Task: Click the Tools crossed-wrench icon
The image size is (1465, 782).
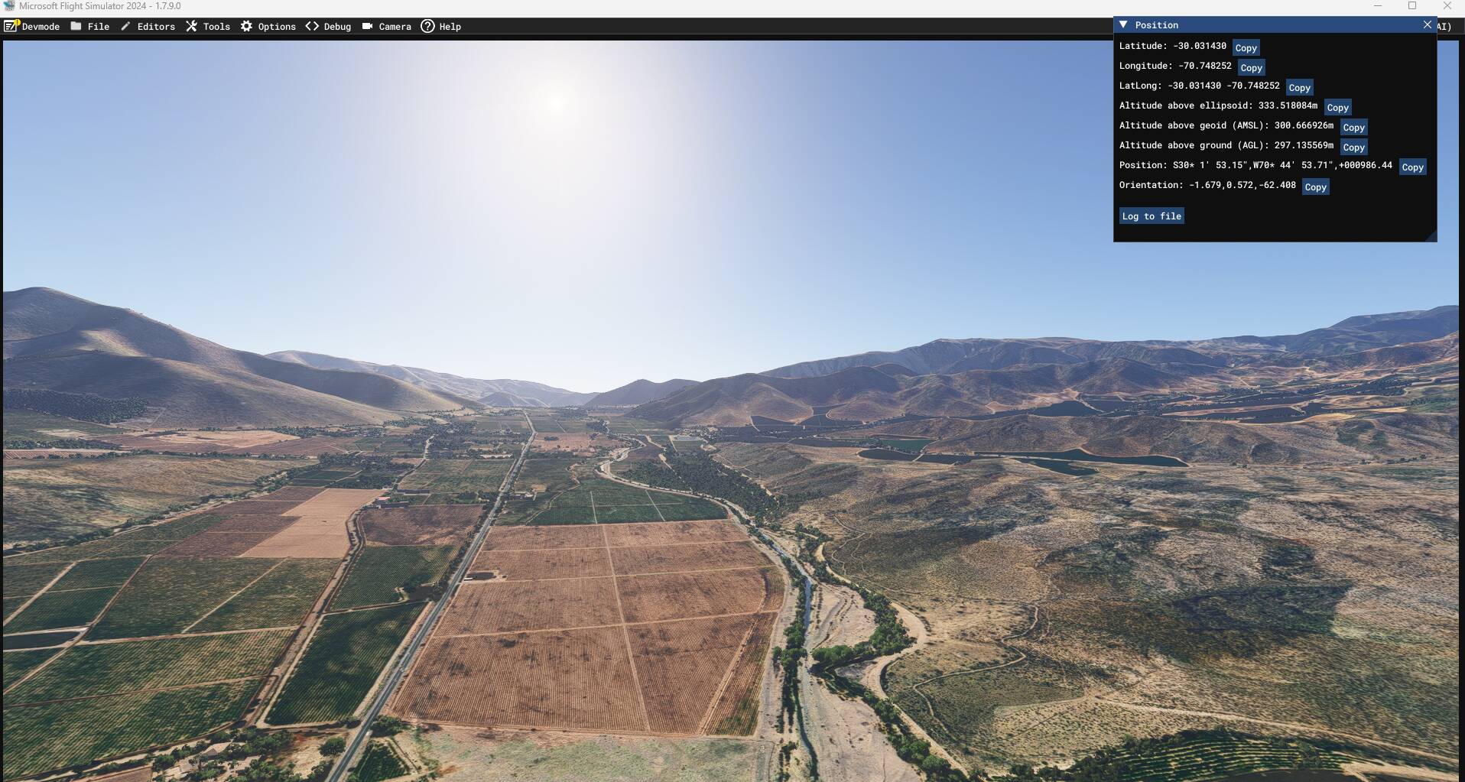Action: click(191, 26)
